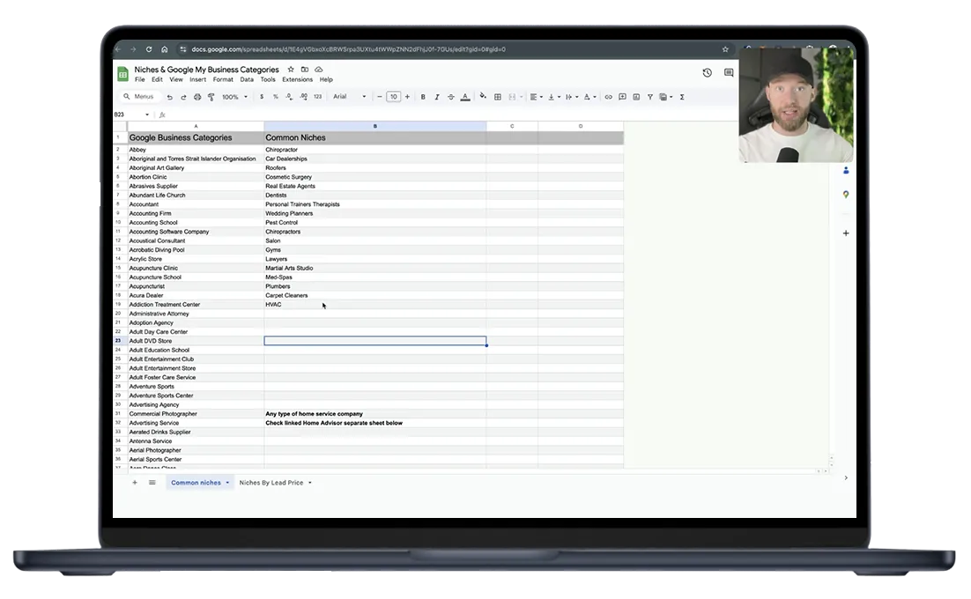Click the document title Niches & Google My Business Categories
This screenshot has width=971, height=599.
[x=206, y=70]
